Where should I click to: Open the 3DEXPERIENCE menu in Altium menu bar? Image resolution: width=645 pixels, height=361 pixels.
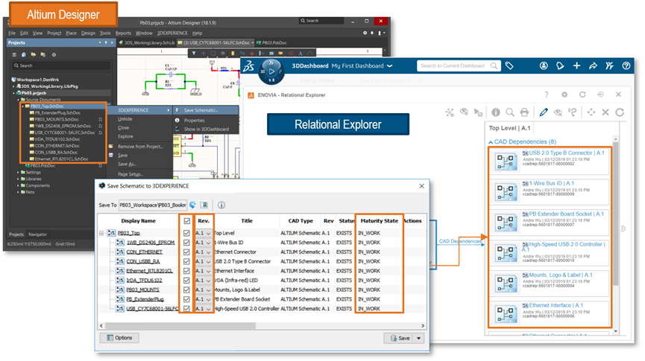click(172, 33)
